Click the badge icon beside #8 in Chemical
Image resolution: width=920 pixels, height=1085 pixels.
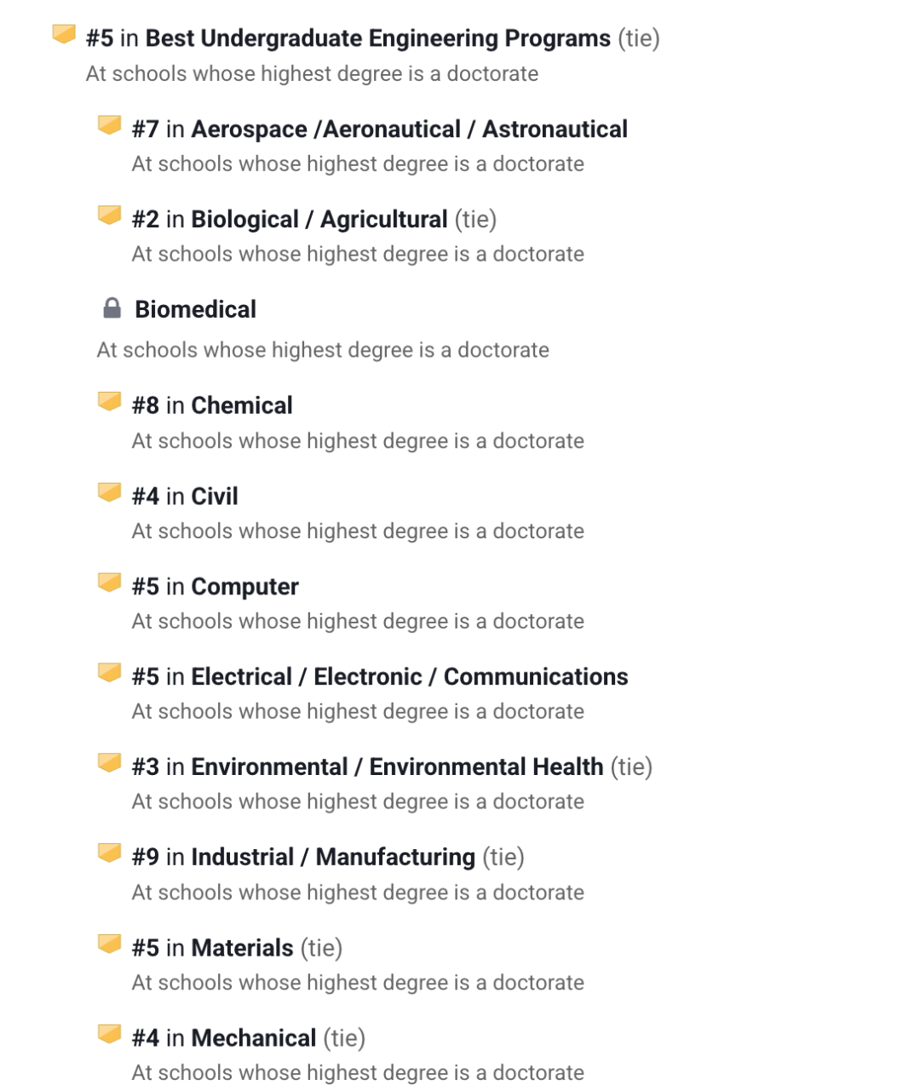[x=109, y=401]
